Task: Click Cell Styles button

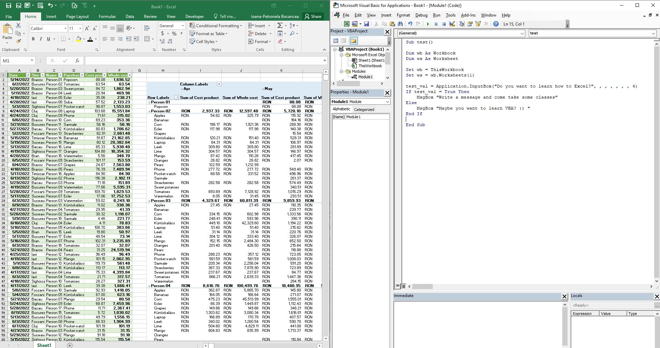Action: (x=203, y=42)
